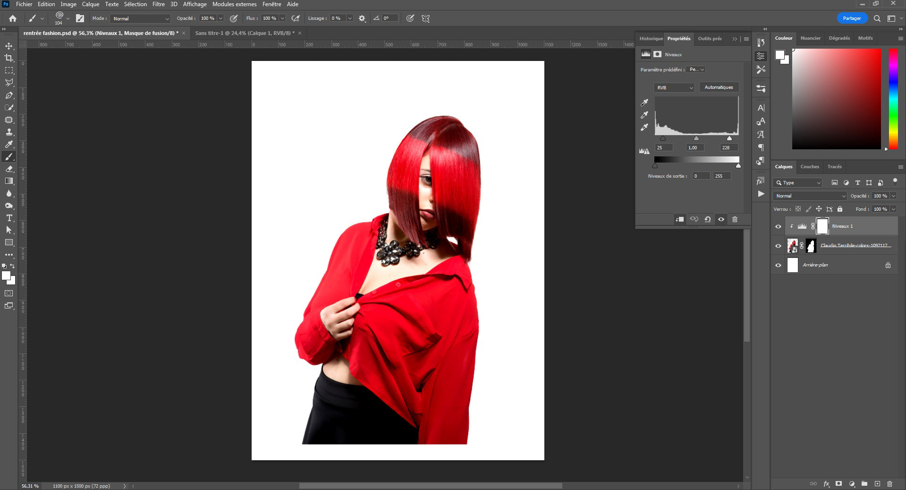
Task: Switch to the Nuancier tab
Action: pyautogui.click(x=811, y=38)
